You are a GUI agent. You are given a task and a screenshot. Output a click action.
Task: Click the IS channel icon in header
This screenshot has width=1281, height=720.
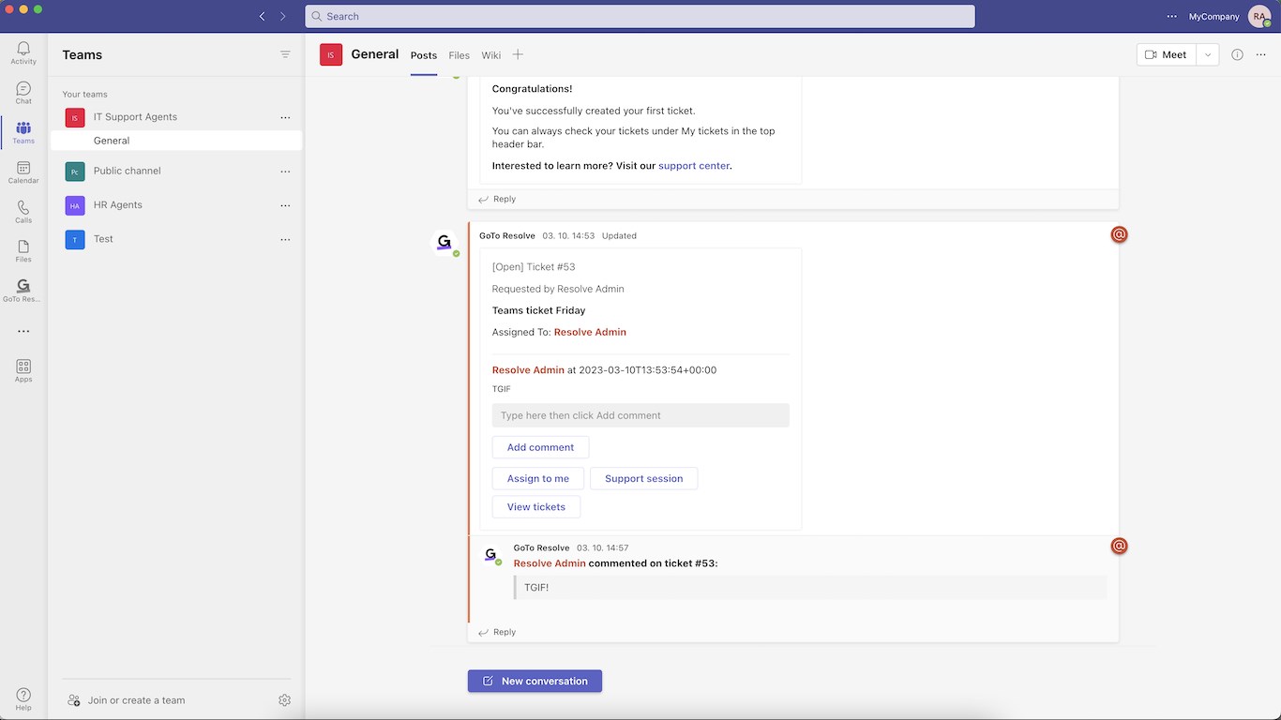click(x=331, y=54)
